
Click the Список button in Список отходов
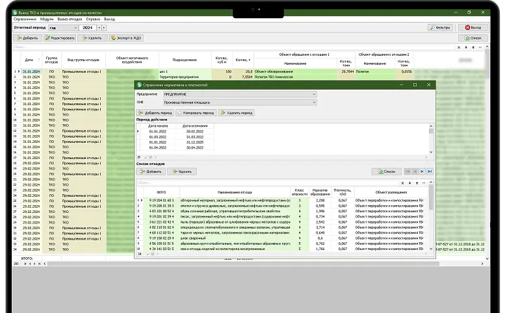pos(387,171)
